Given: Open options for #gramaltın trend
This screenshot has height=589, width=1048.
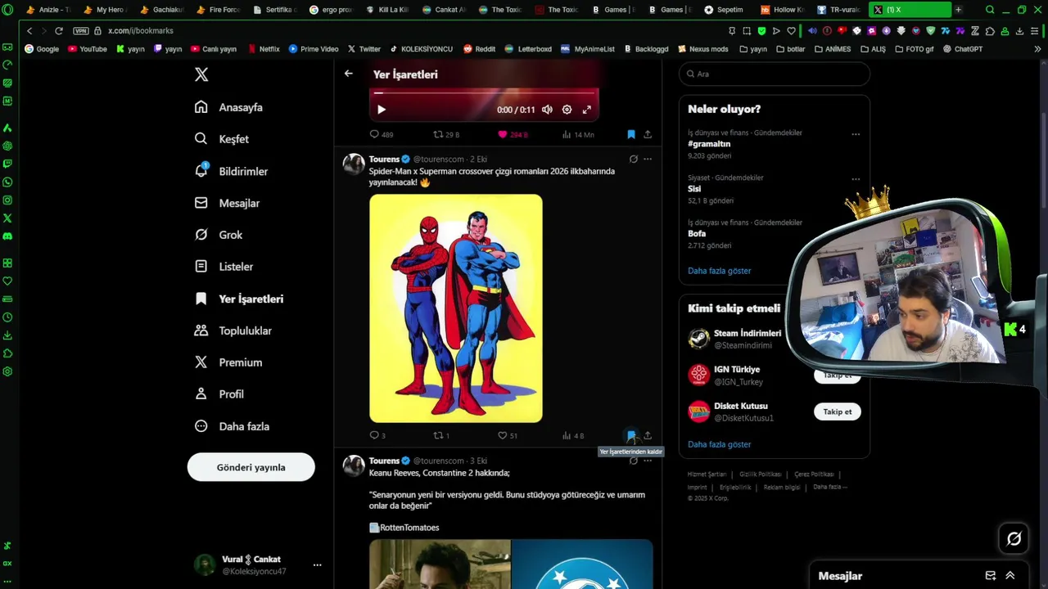Looking at the screenshot, I should (856, 134).
